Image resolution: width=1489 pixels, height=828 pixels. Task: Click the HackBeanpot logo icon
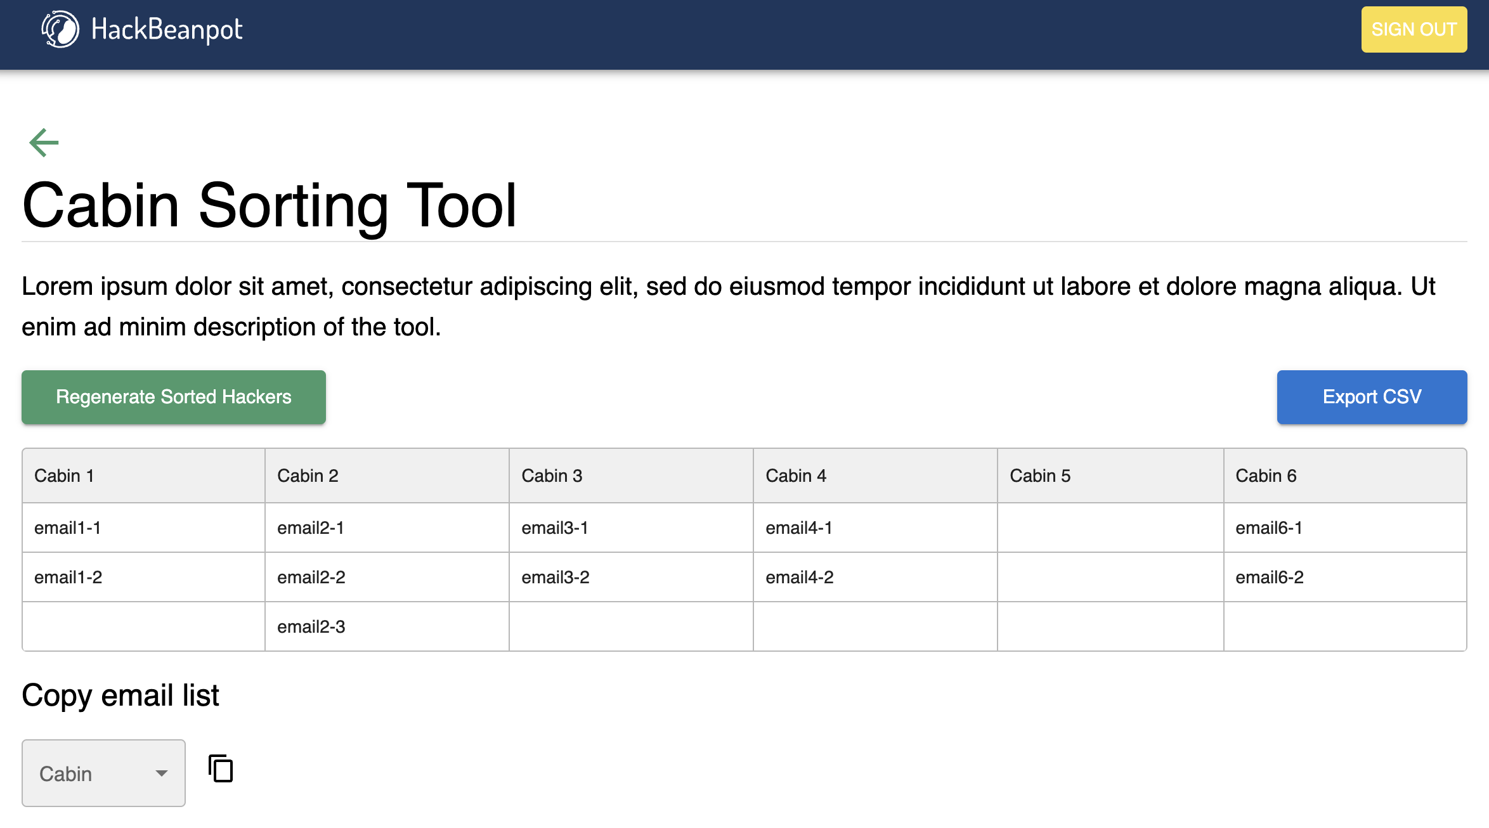point(60,29)
